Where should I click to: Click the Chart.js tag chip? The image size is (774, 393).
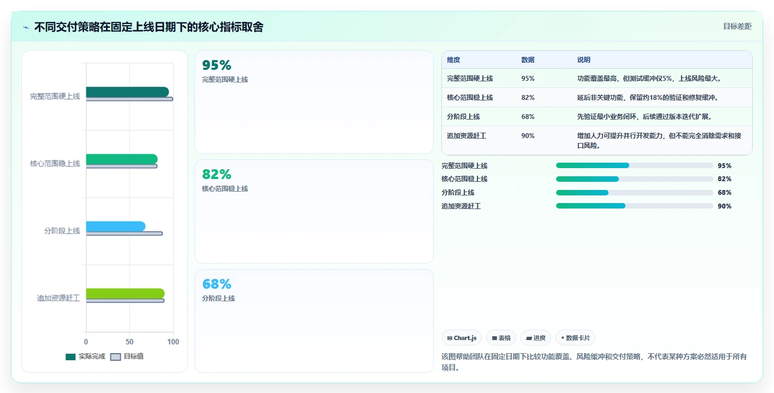point(462,338)
